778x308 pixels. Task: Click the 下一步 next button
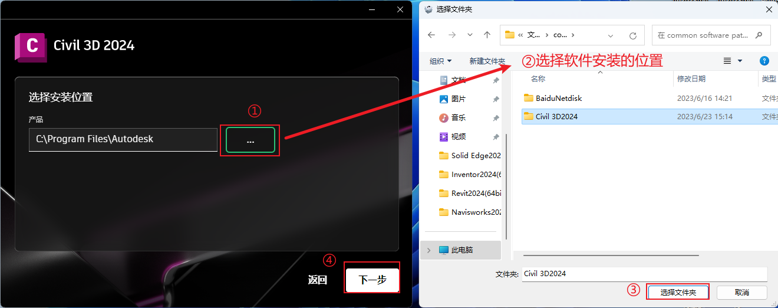pyautogui.click(x=372, y=280)
